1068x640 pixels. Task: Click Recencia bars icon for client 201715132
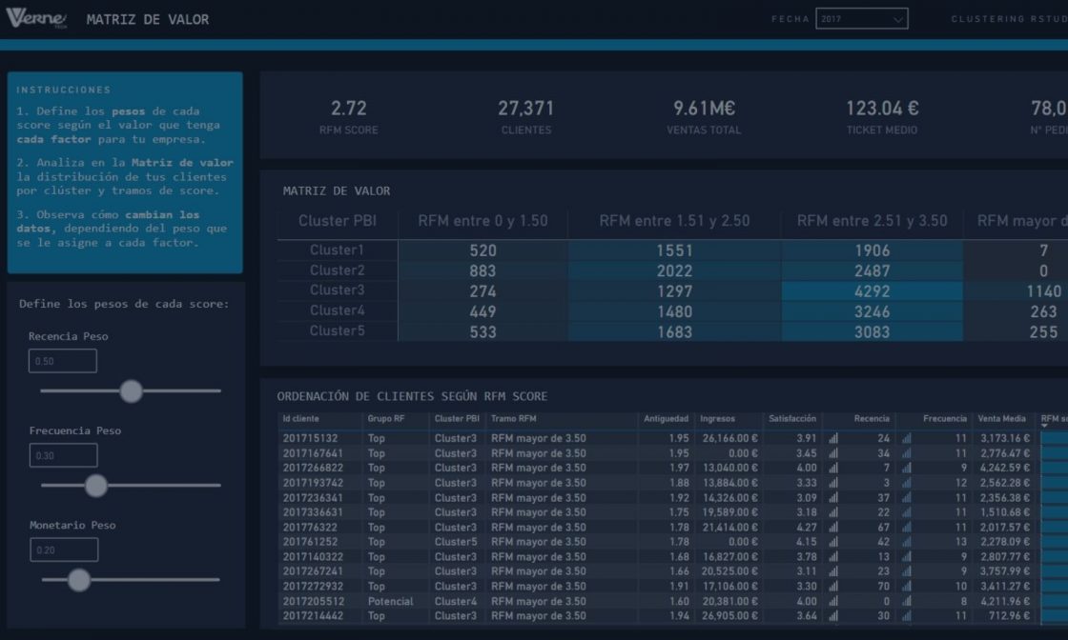833,439
